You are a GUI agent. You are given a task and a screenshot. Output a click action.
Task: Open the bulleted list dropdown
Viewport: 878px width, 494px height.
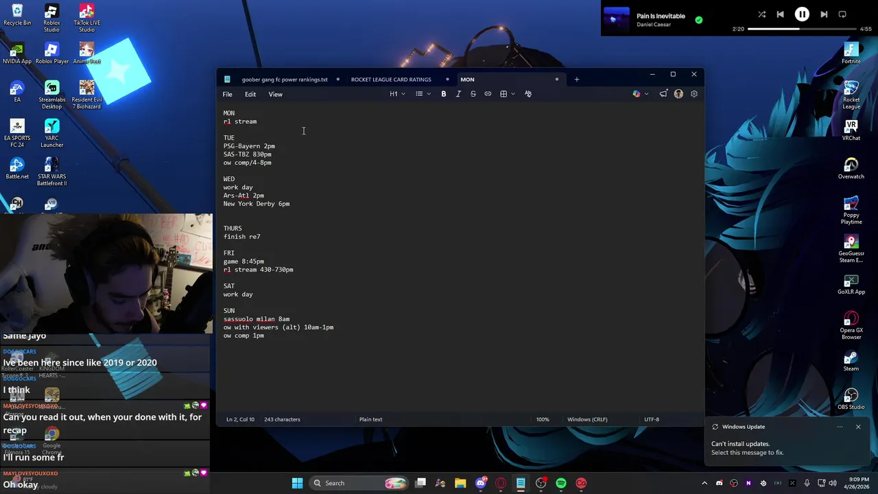click(423, 94)
